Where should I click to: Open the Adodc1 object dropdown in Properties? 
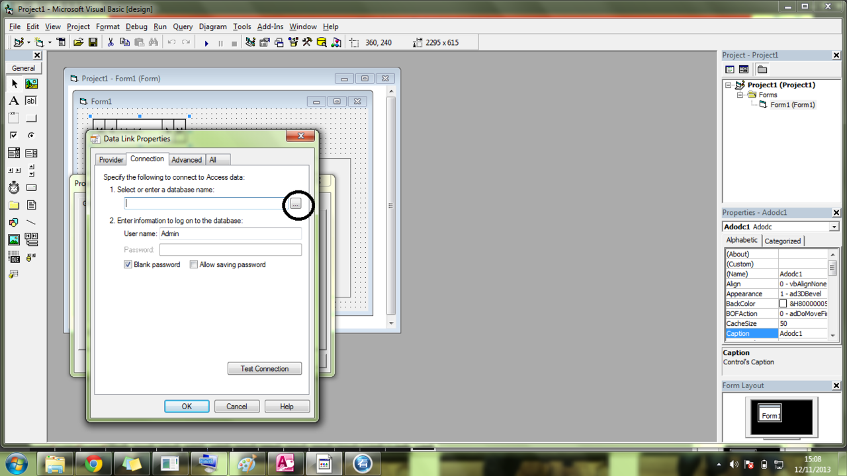pos(834,227)
